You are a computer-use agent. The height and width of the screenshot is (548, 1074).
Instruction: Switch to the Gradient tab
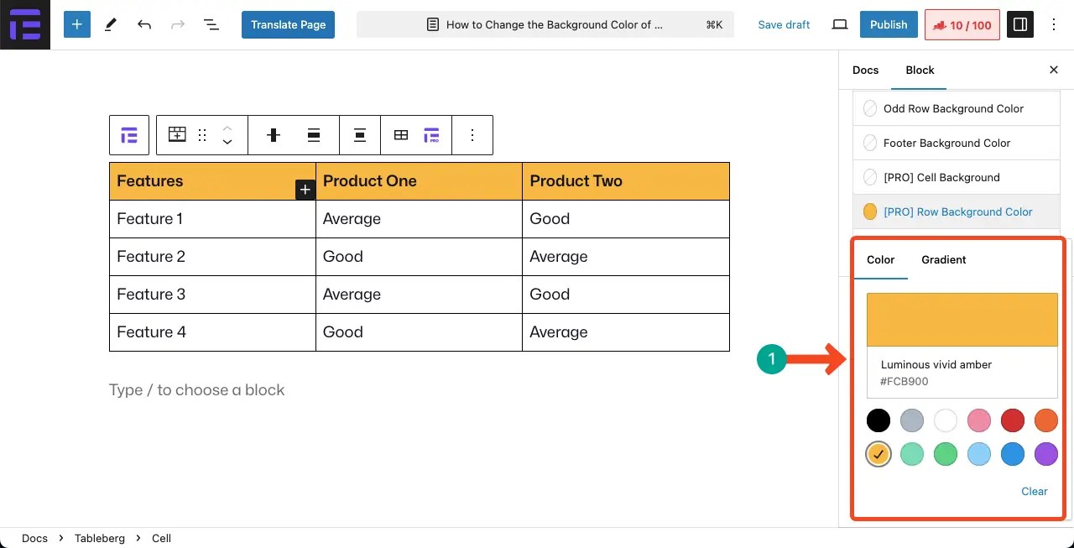pos(944,259)
